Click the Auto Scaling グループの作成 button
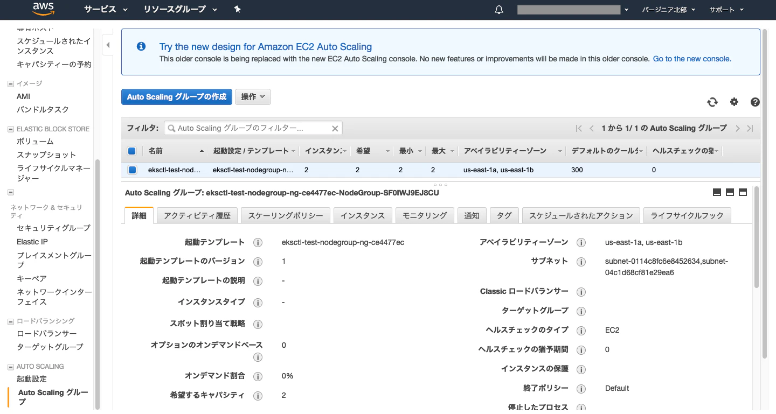This screenshot has height=414, width=776. [x=176, y=97]
